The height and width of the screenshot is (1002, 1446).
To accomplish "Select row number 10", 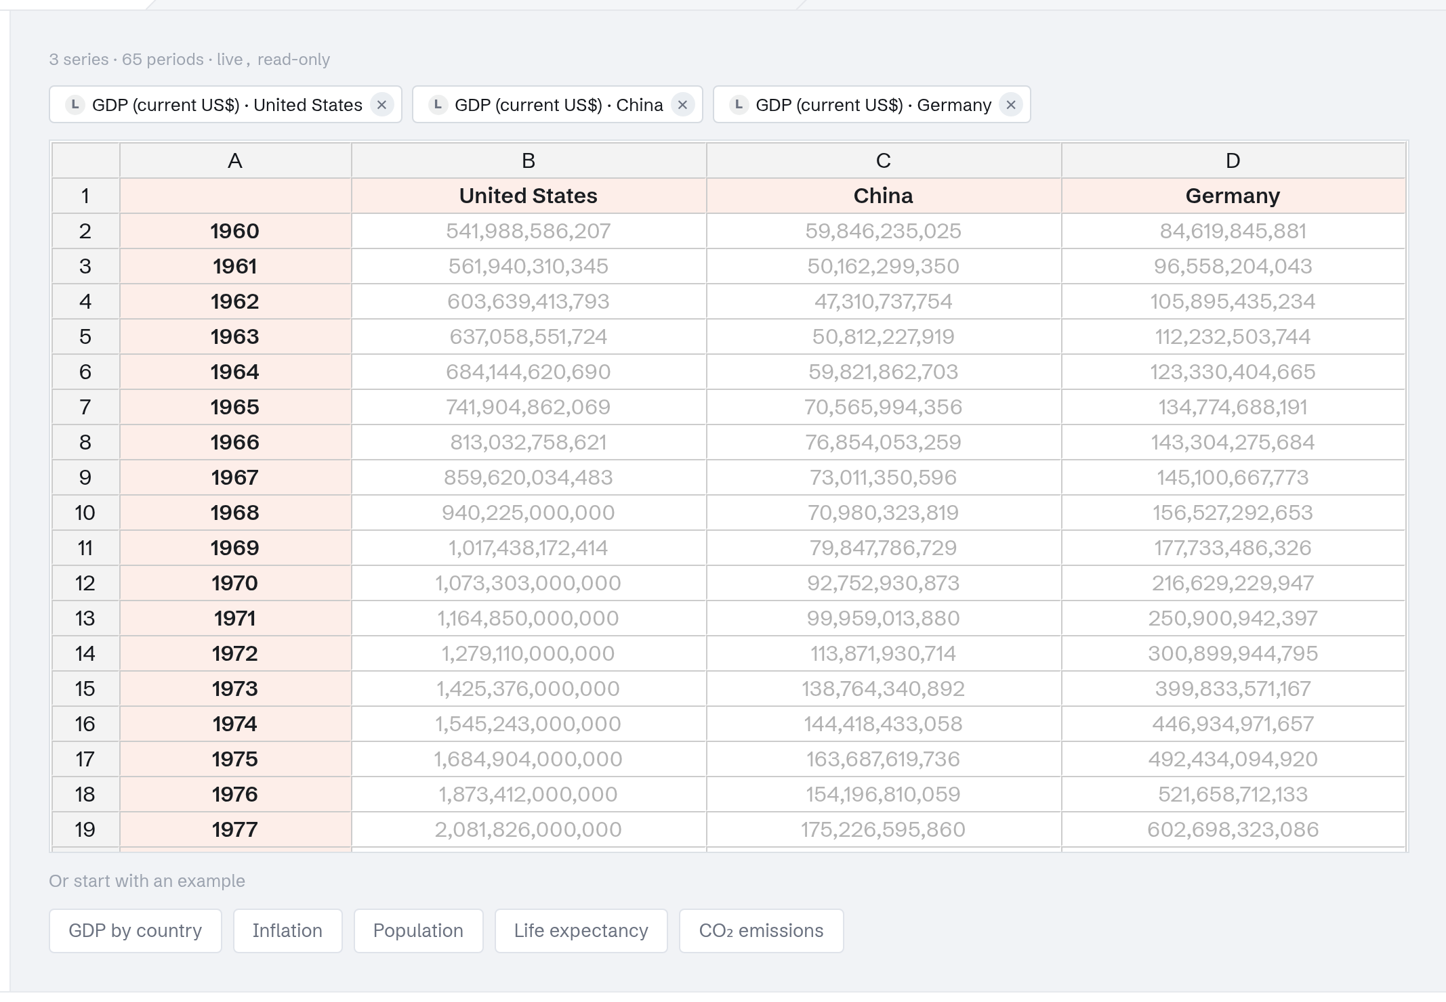I will pyautogui.click(x=85, y=513).
